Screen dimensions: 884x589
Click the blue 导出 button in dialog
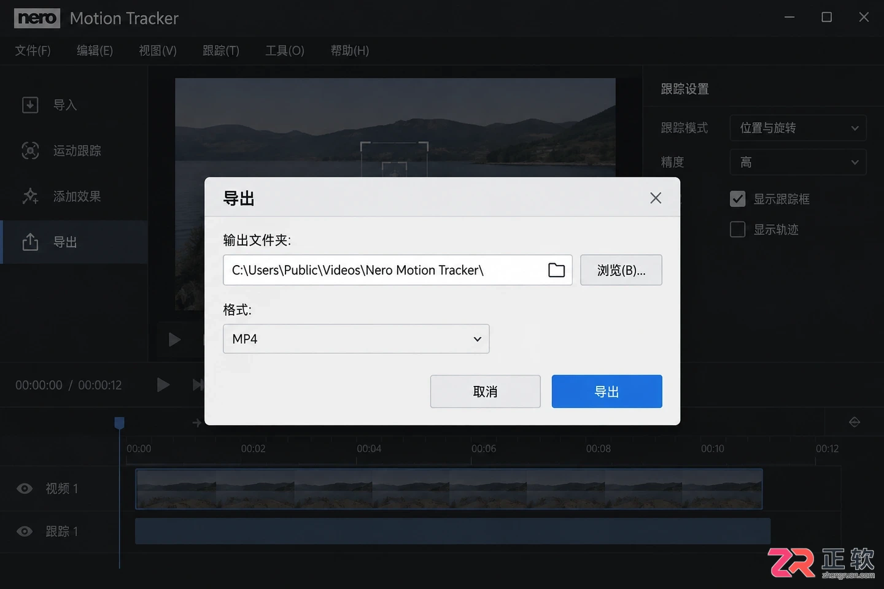(607, 391)
